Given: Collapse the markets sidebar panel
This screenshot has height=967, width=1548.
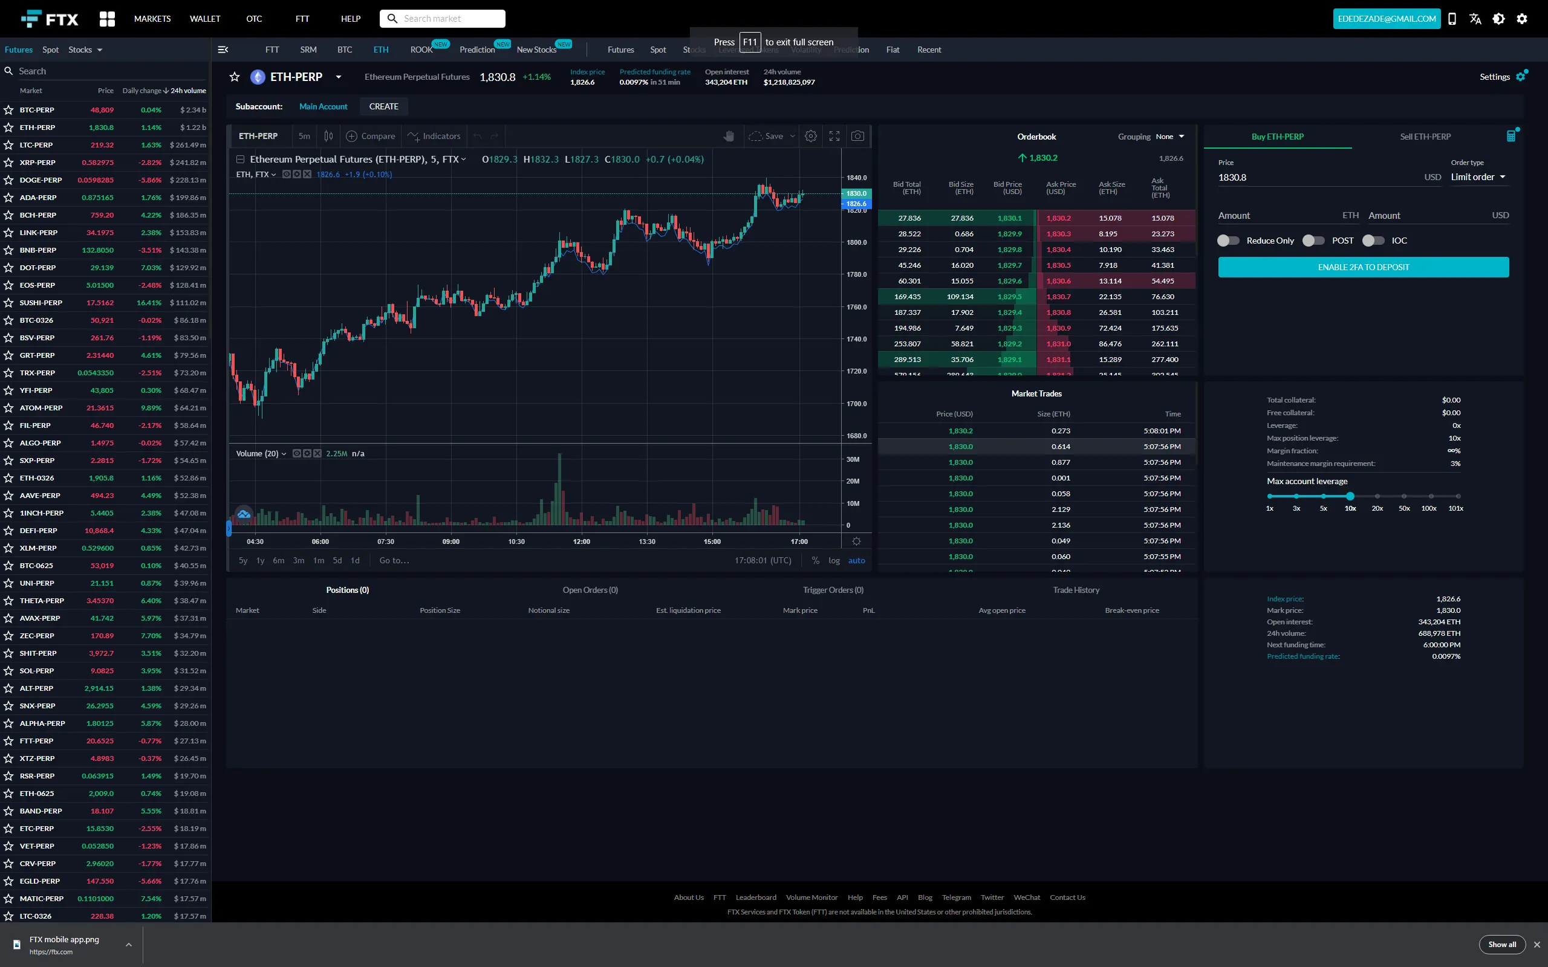Looking at the screenshot, I should coord(223,49).
